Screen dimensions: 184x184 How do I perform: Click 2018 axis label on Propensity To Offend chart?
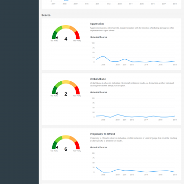pyautogui.click(x=175, y=175)
